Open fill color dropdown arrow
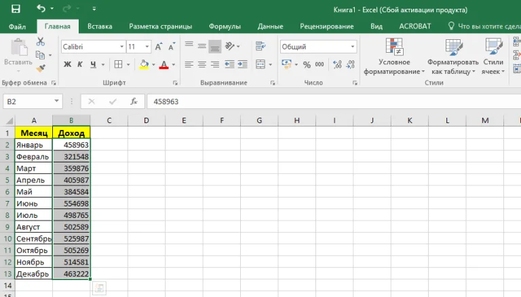 pos(153,64)
